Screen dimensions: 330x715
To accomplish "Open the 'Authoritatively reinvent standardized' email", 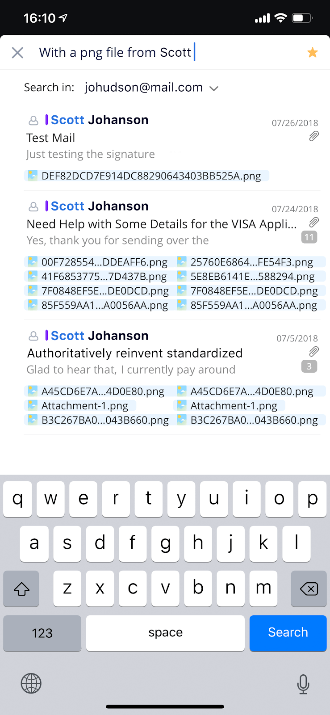I will coord(134,353).
